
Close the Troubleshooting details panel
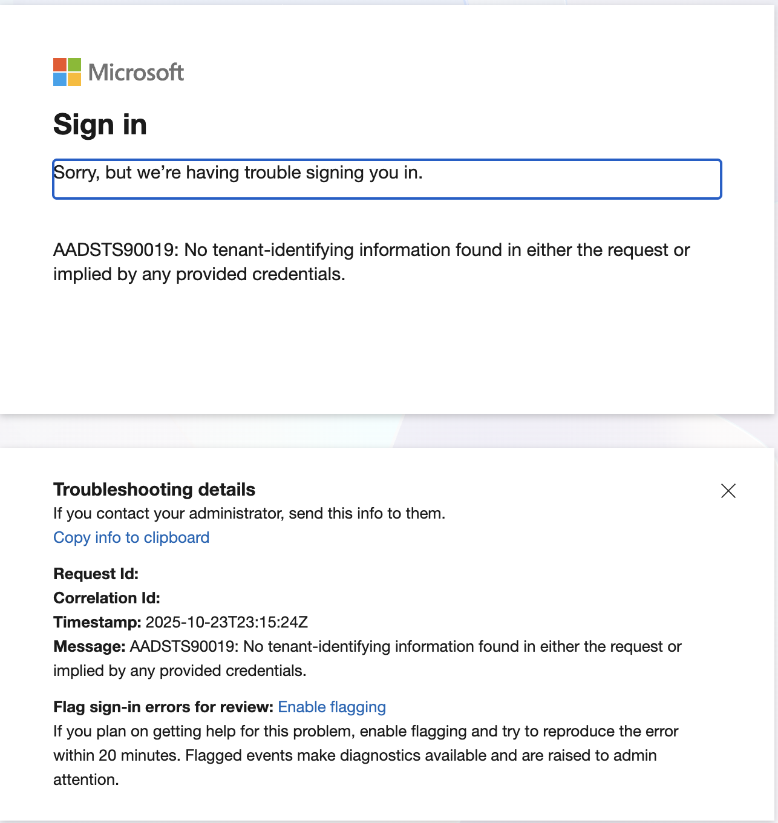pyautogui.click(x=728, y=491)
